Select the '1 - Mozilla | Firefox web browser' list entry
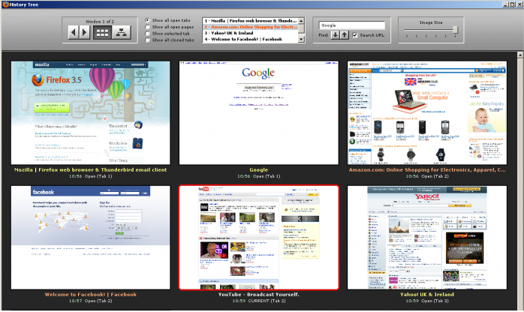This screenshot has width=524, height=312. tap(250, 21)
